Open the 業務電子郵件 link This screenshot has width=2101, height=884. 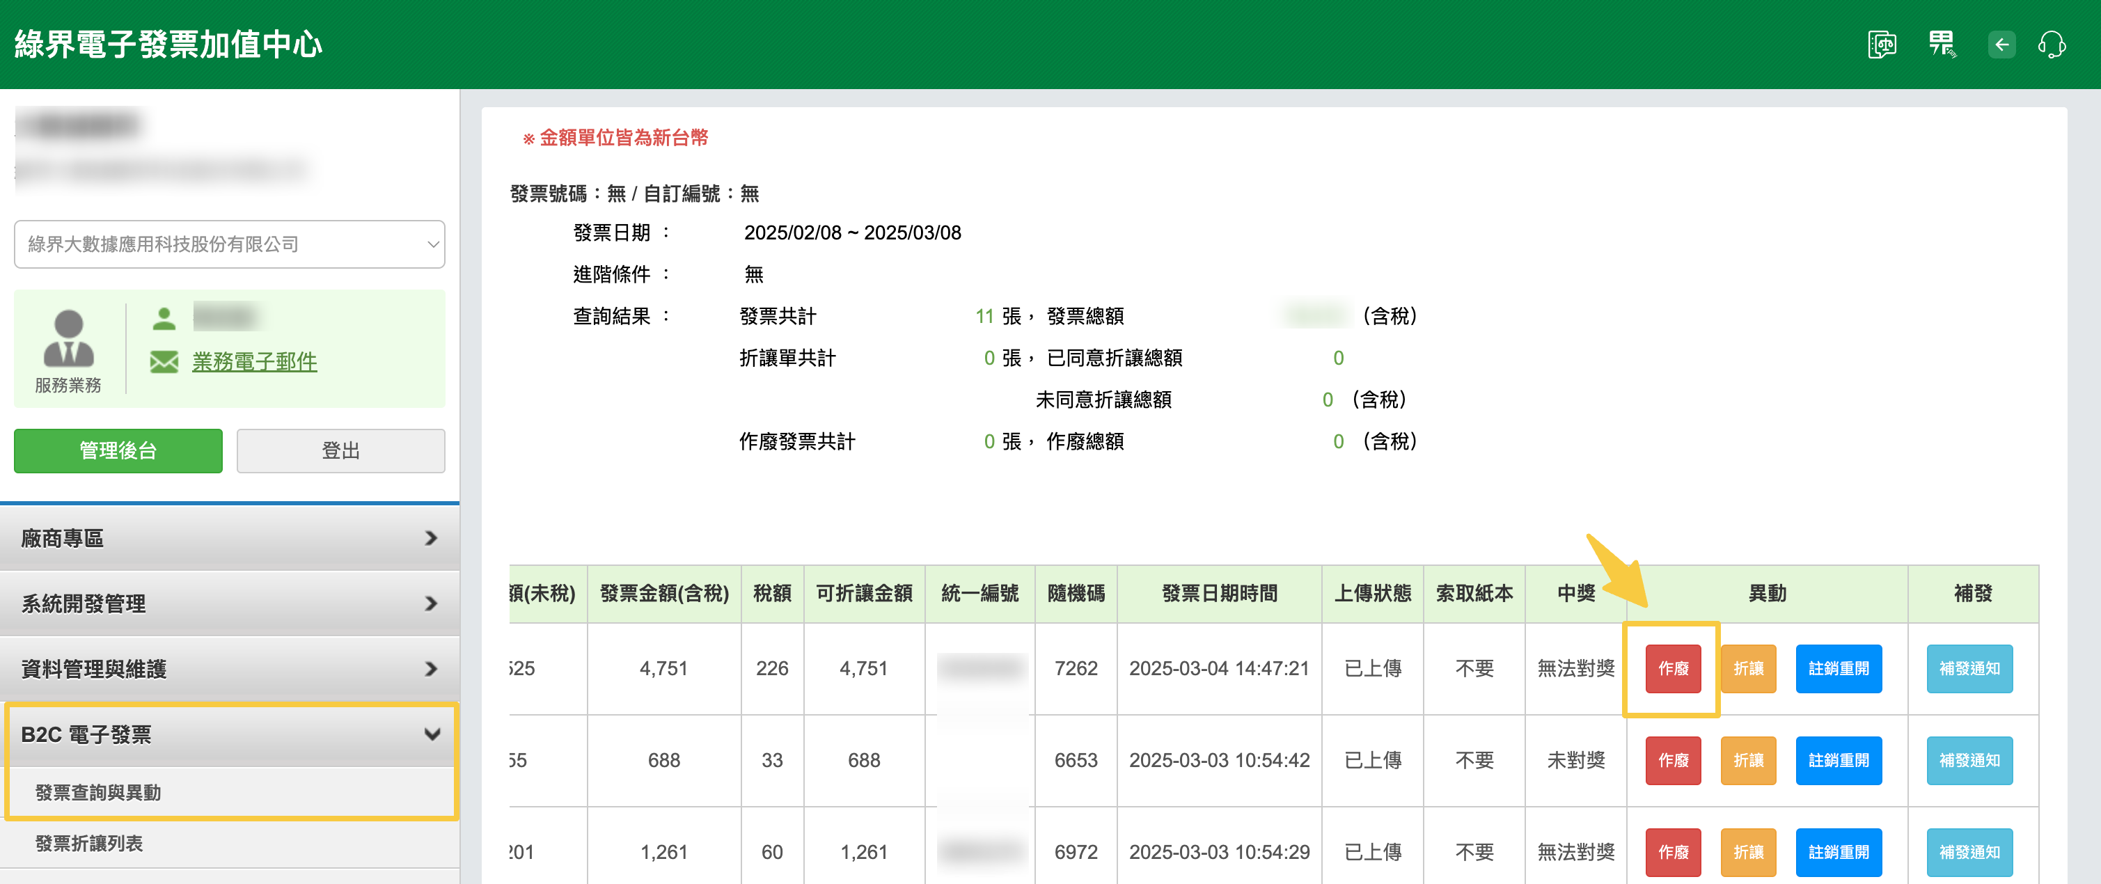point(255,361)
